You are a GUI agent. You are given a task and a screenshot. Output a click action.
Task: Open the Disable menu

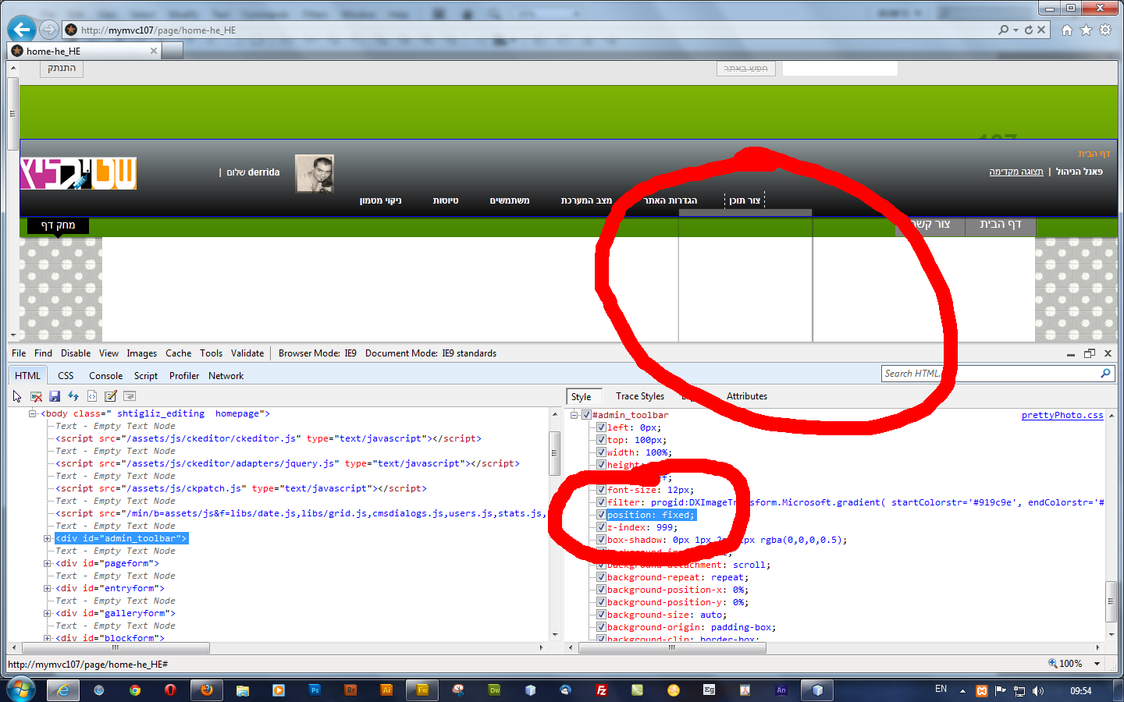[x=76, y=353]
